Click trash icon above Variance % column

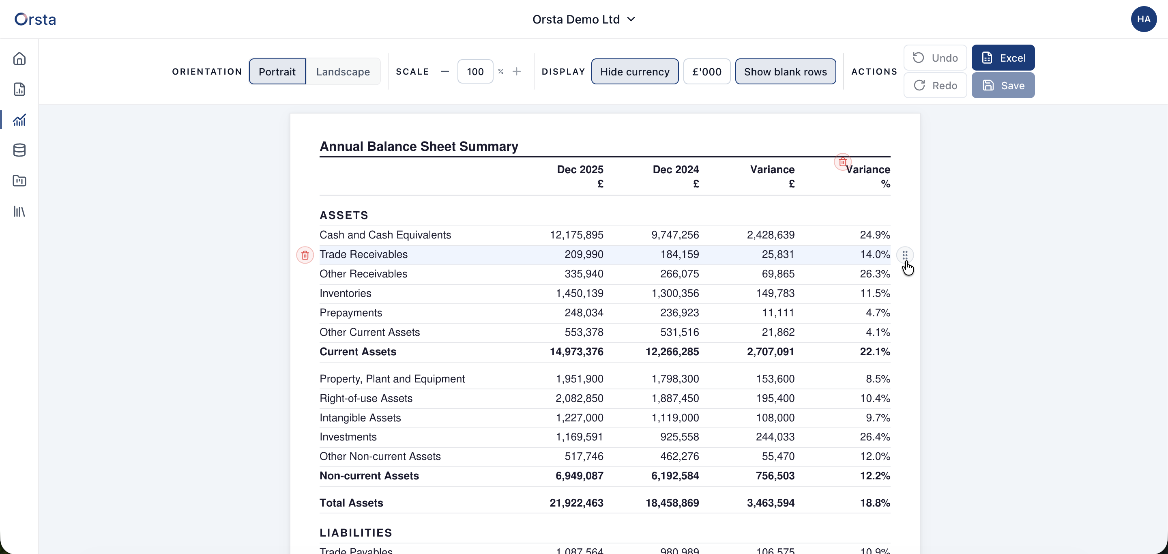tap(842, 162)
